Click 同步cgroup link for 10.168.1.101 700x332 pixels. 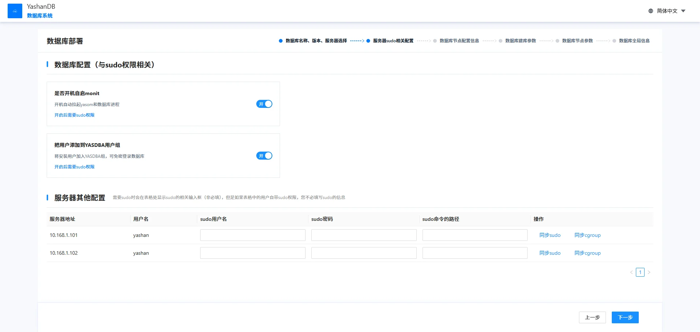587,235
